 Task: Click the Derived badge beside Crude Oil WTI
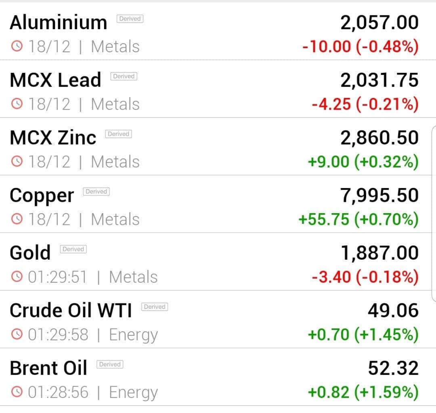155,307
